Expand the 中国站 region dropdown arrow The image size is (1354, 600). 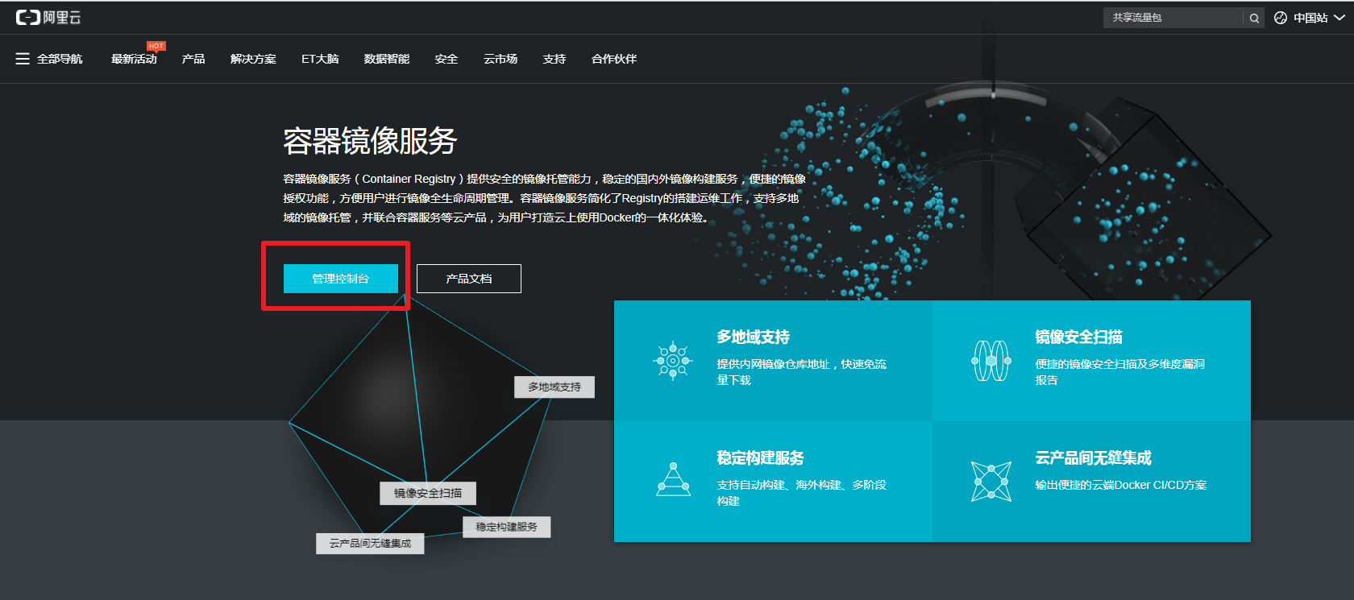[x=1339, y=18]
